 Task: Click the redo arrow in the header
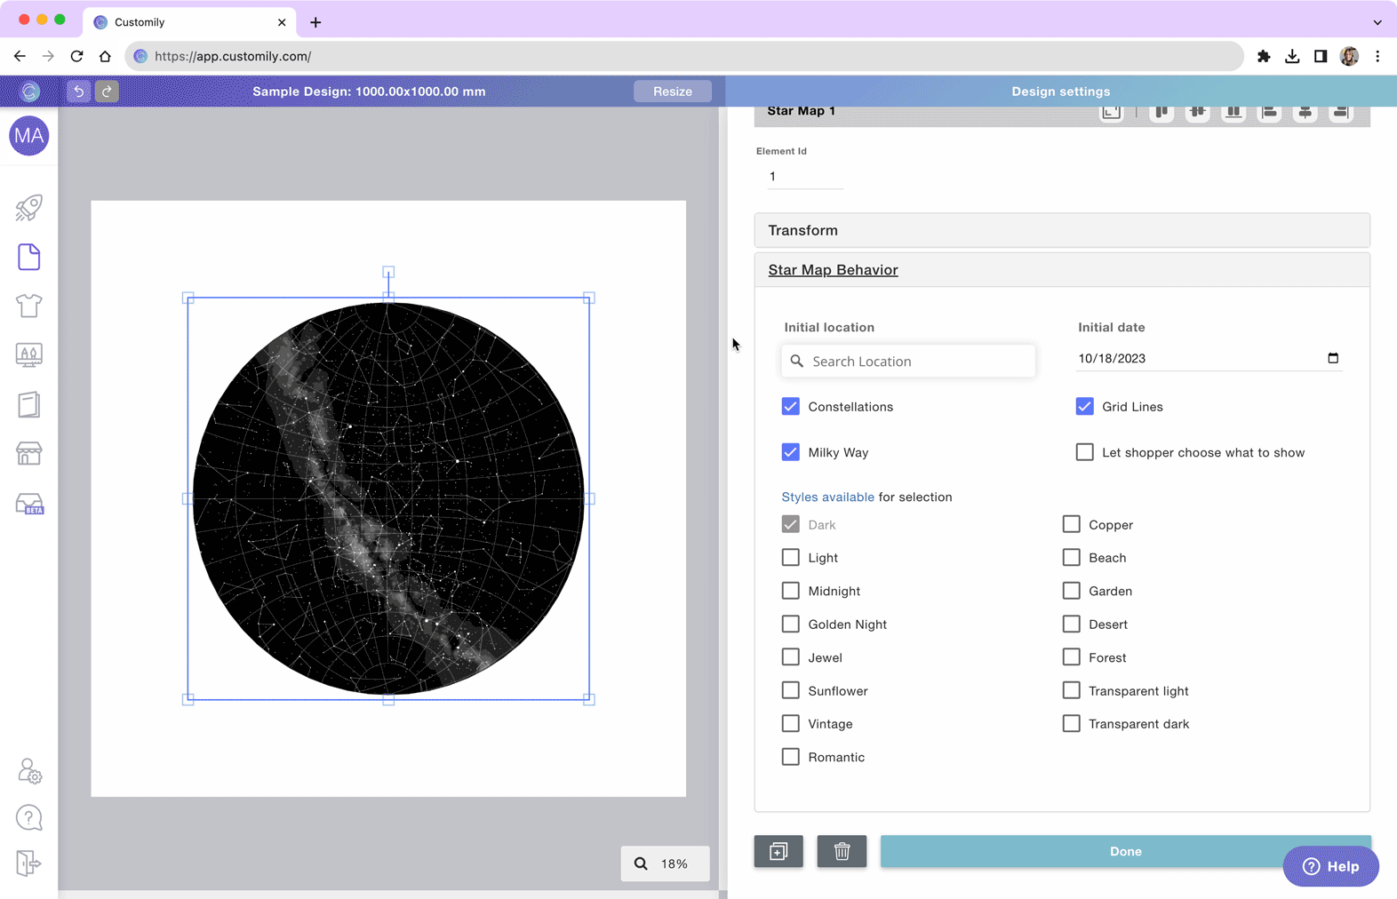click(107, 91)
